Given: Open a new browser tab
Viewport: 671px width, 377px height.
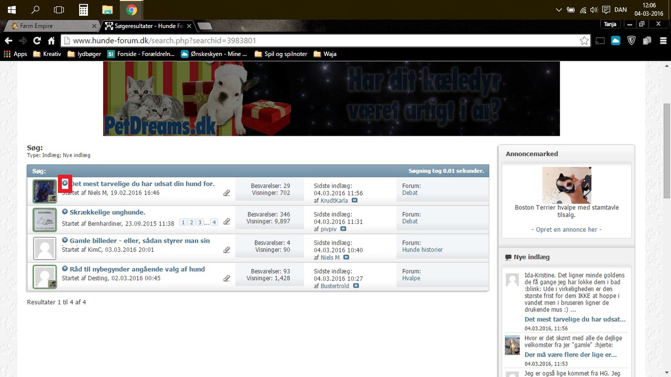Looking at the screenshot, I should click(205, 26).
